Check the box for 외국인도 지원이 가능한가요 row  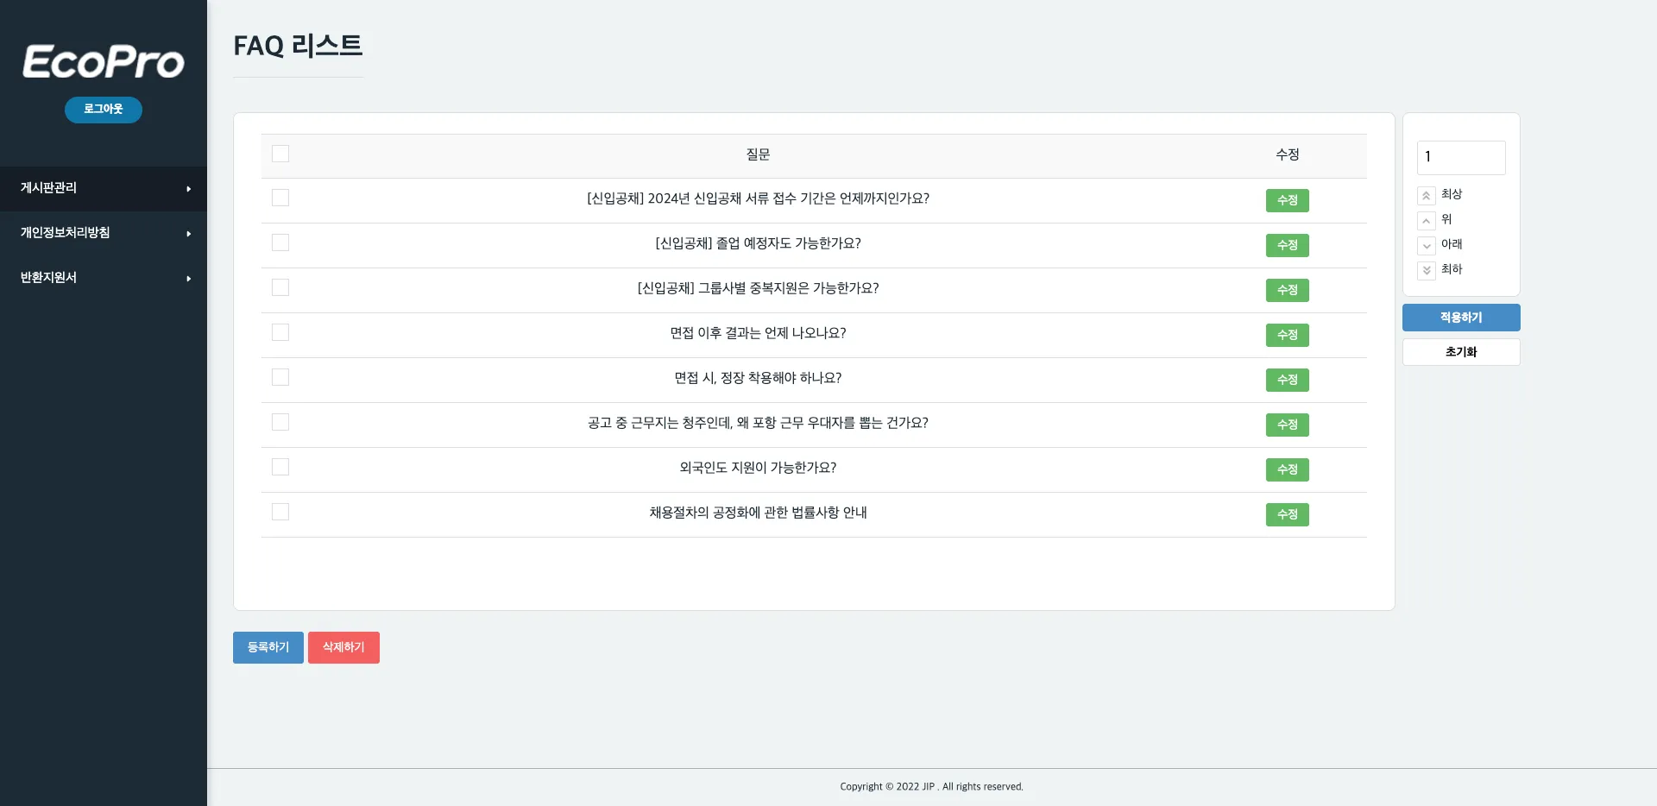pos(280,467)
